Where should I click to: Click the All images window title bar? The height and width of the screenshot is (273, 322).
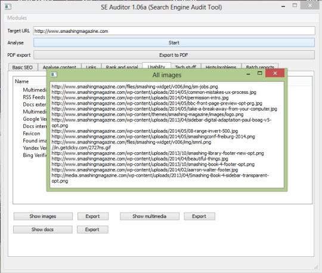(x=167, y=75)
